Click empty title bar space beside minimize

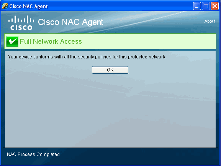coord(120,6)
